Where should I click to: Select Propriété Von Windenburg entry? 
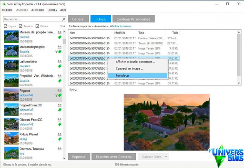[33, 81]
